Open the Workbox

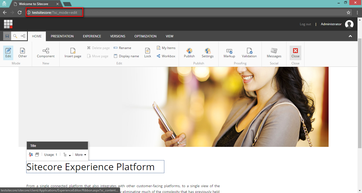[x=166, y=56]
